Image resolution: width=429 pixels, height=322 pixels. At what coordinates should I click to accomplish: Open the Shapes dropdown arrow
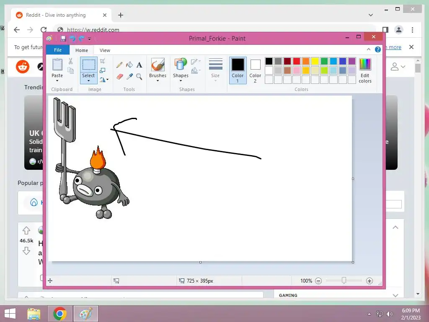click(181, 81)
